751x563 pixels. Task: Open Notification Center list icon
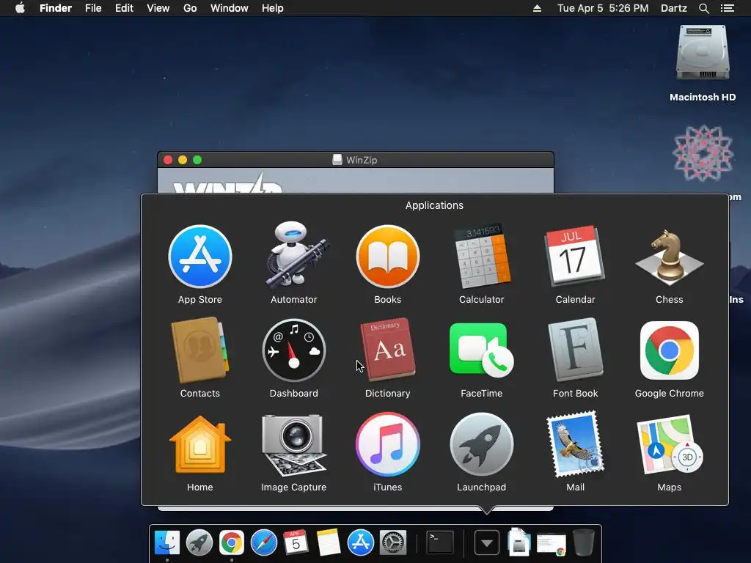point(727,8)
